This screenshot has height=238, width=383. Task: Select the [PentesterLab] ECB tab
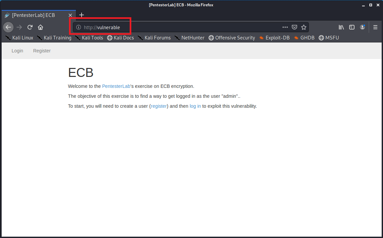tap(39, 15)
